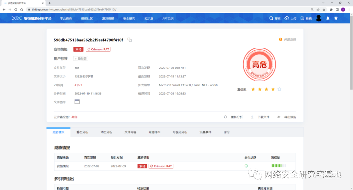
Task: Open 漏洞情报 navigation item
Action: click(108, 18)
